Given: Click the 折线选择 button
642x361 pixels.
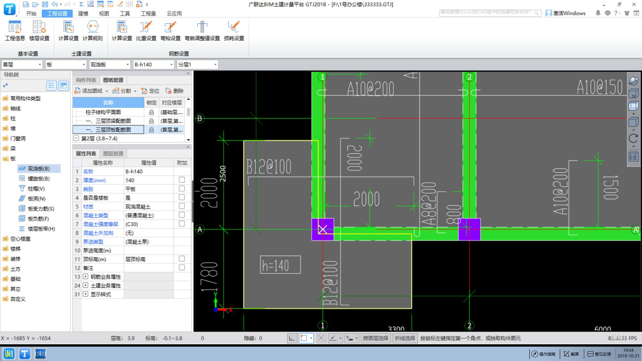Looking at the screenshot, I should (405, 338).
